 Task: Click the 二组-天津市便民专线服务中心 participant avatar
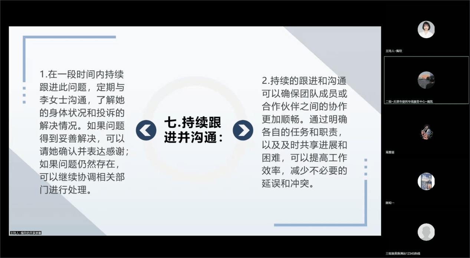426,80
